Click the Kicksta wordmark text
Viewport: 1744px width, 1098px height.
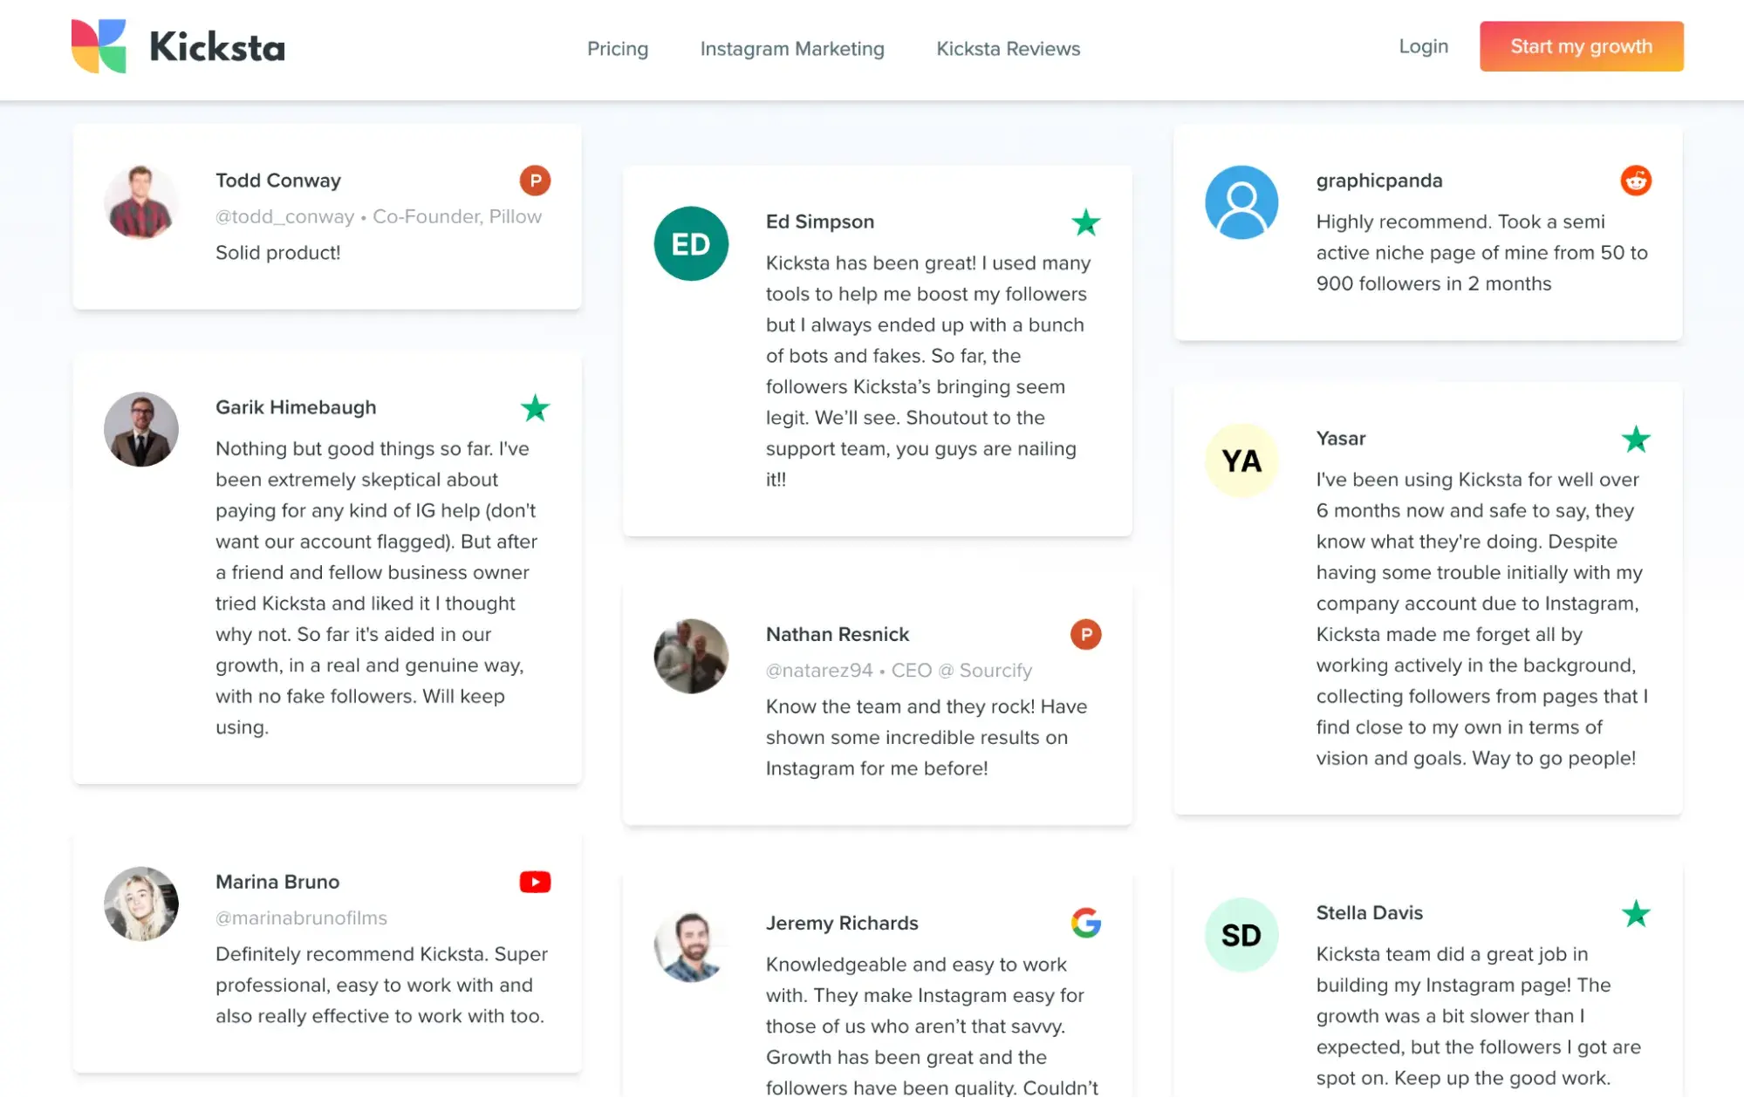(217, 47)
